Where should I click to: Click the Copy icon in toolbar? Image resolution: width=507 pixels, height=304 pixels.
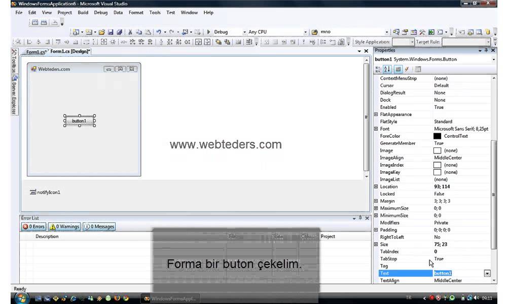tap(139, 32)
